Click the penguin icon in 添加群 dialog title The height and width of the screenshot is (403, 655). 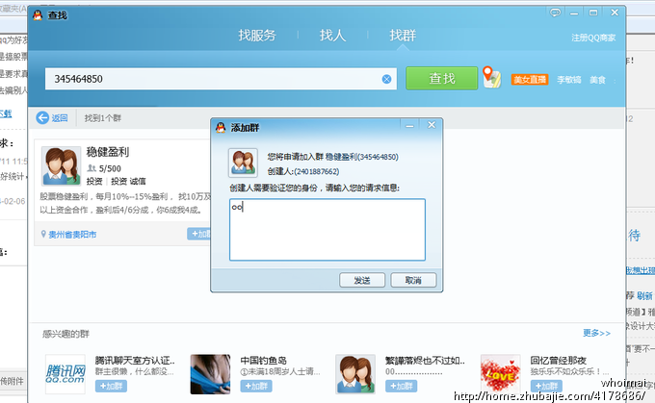[x=221, y=127]
